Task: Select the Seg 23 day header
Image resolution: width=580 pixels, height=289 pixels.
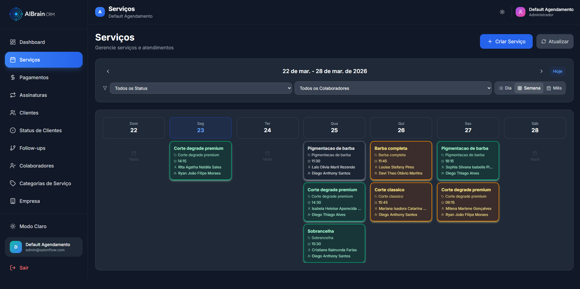Action: pos(201,128)
